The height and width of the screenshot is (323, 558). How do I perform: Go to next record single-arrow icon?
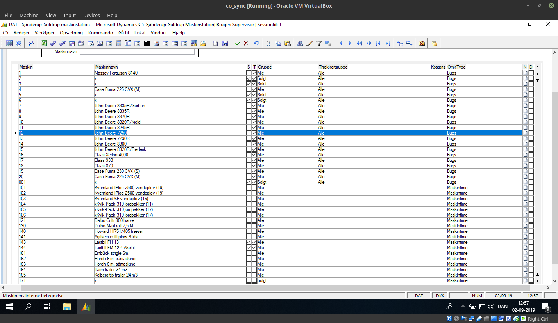pos(350,43)
